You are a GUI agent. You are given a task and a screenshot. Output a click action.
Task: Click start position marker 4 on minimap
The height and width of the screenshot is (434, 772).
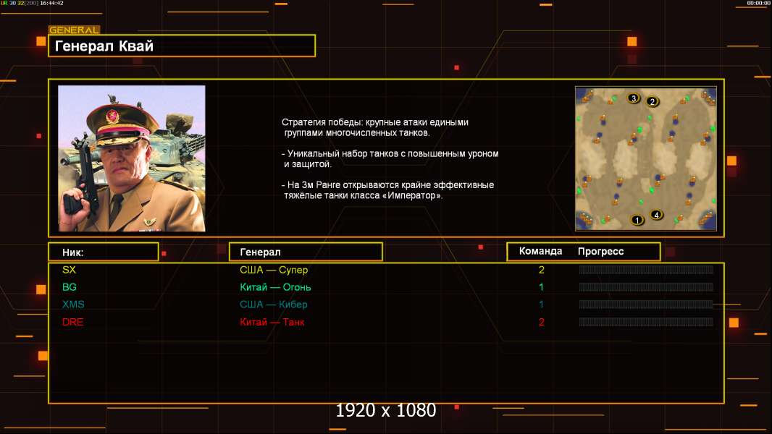click(x=656, y=215)
